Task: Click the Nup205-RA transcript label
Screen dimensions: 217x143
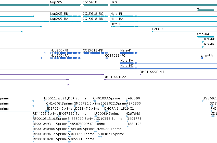Action: tap(59, 19)
